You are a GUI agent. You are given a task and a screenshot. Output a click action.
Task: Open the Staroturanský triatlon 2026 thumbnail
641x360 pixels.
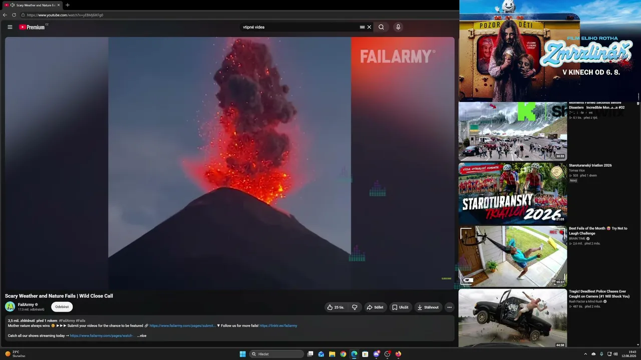pos(513,193)
